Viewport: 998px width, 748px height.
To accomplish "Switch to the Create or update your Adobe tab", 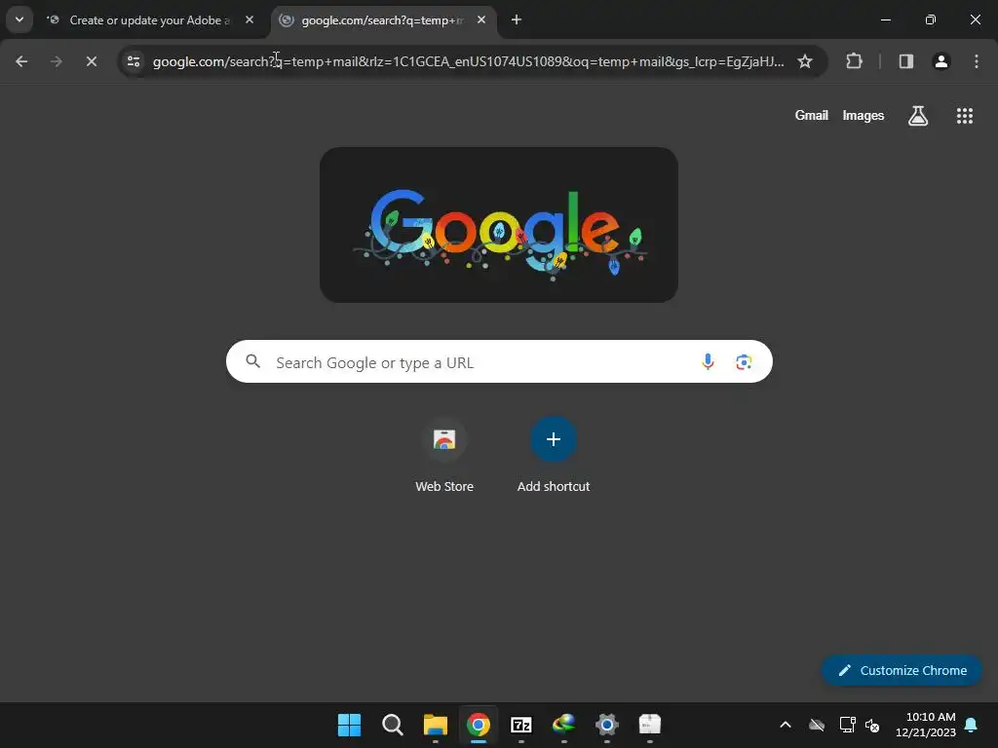I will pyautogui.click(x=150, y=20).
